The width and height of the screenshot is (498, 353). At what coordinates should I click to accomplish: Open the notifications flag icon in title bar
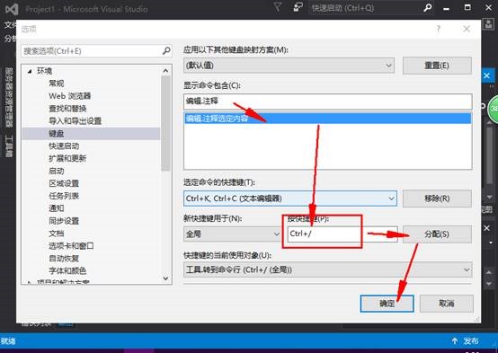click(278, 7)
